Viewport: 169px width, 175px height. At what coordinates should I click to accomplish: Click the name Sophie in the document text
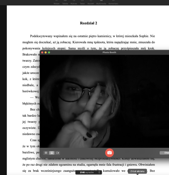(144, 36)
